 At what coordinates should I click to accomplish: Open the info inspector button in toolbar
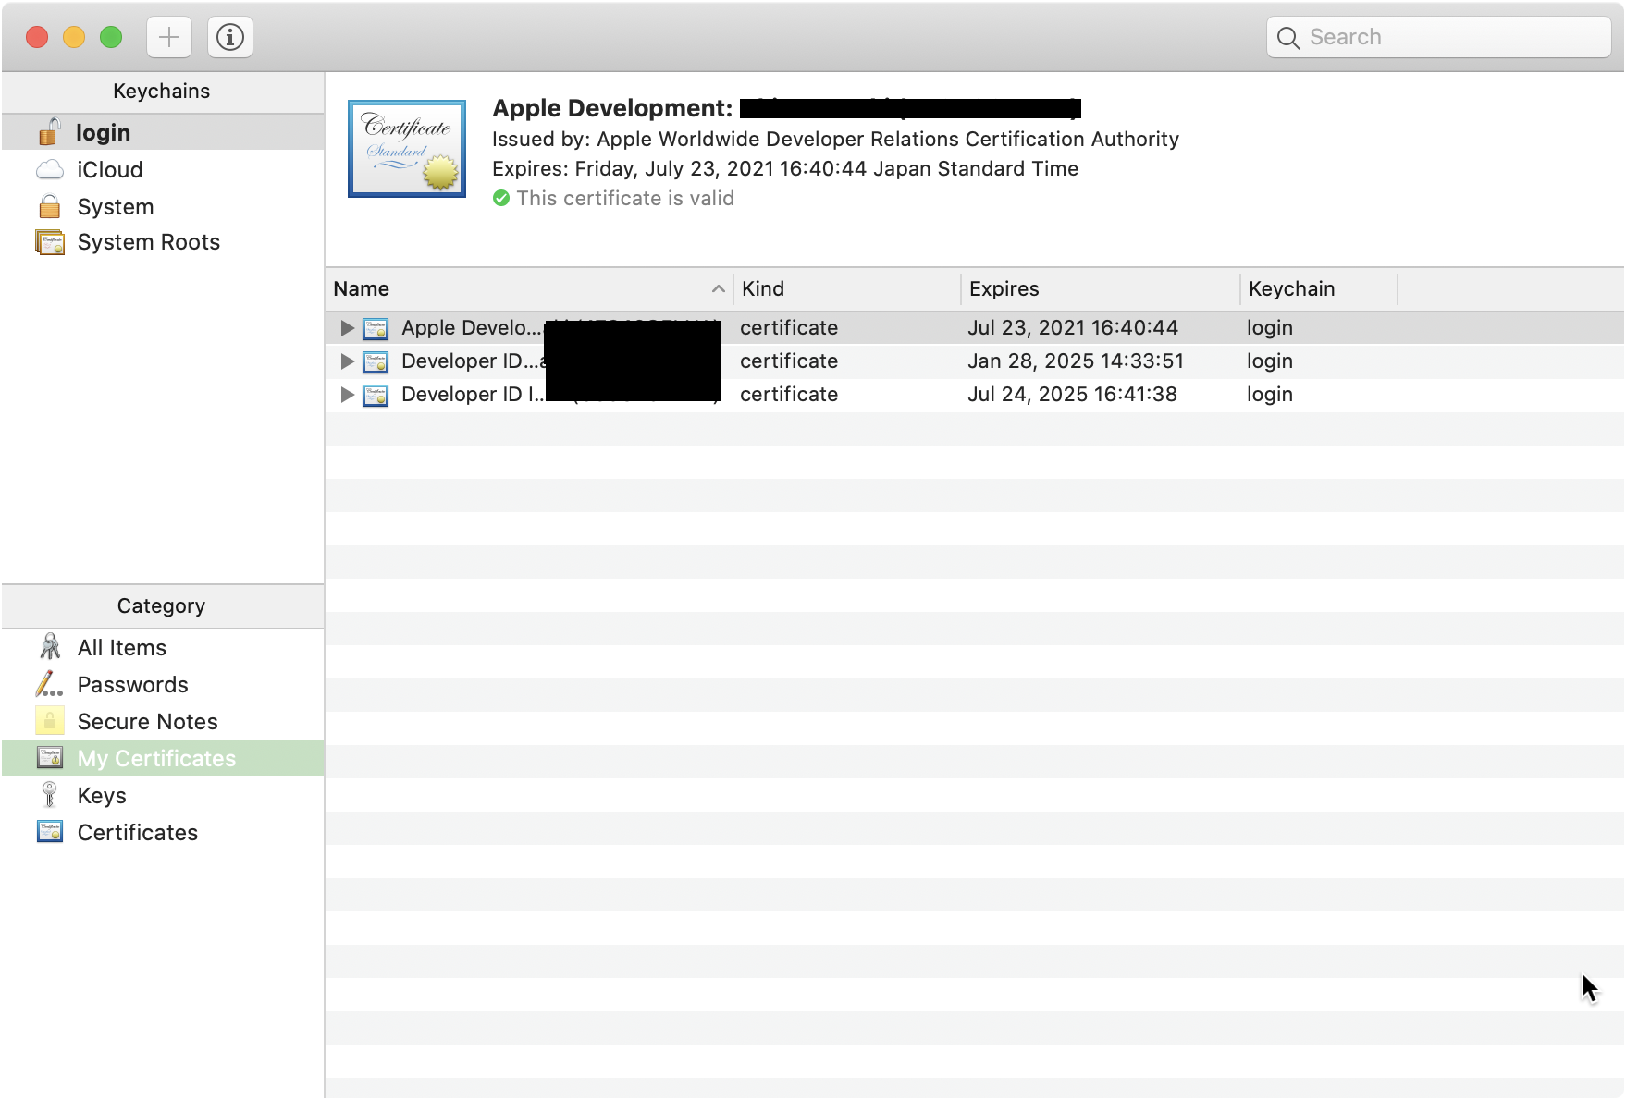pos(230,37)
